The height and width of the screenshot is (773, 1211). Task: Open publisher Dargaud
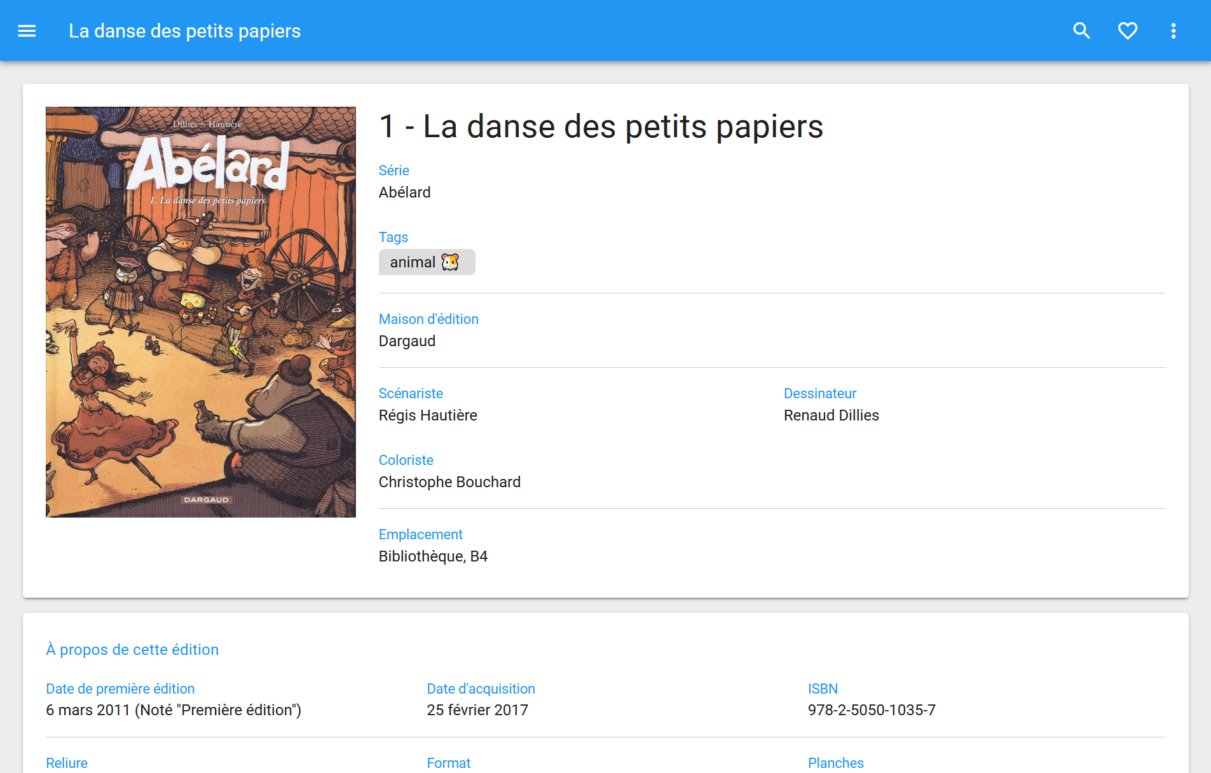(407, 341)
